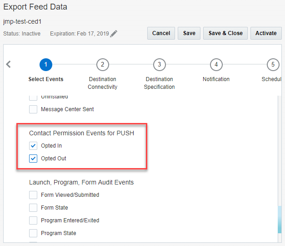Tick the Program Entered/Exited checkbox

coord(33,220)
